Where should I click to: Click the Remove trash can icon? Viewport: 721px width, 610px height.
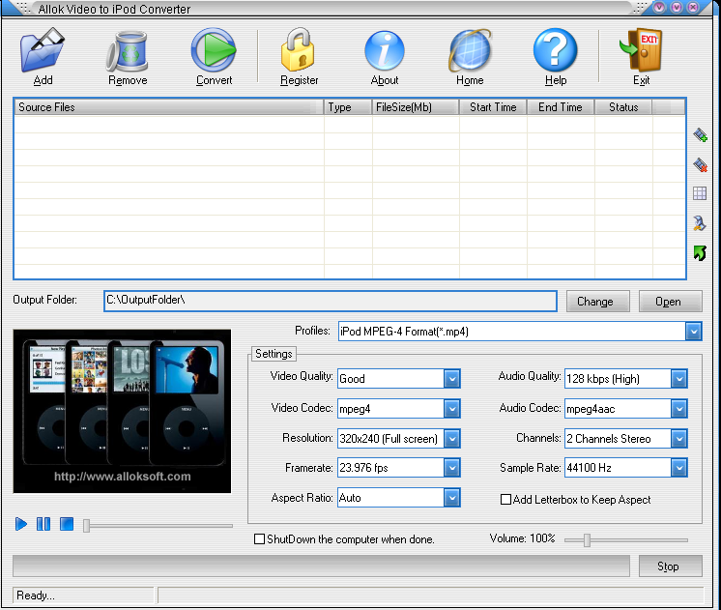(x=128, y=51)
